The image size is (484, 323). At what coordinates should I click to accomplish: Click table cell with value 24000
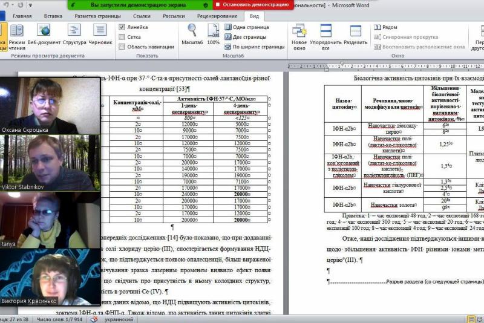[x=188, y=194]
